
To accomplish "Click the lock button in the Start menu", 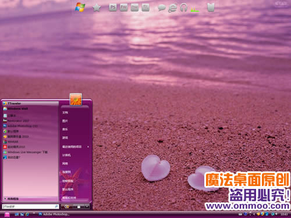I will 79,207.
